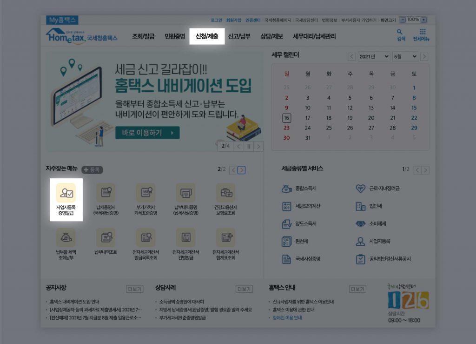Click 인증센터 link at top

click(x=253, y=20)
